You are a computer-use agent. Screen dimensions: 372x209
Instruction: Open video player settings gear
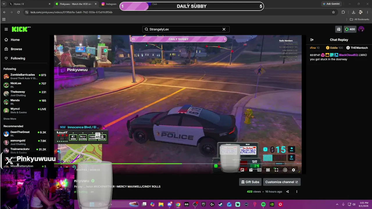(x=294, y=170)
